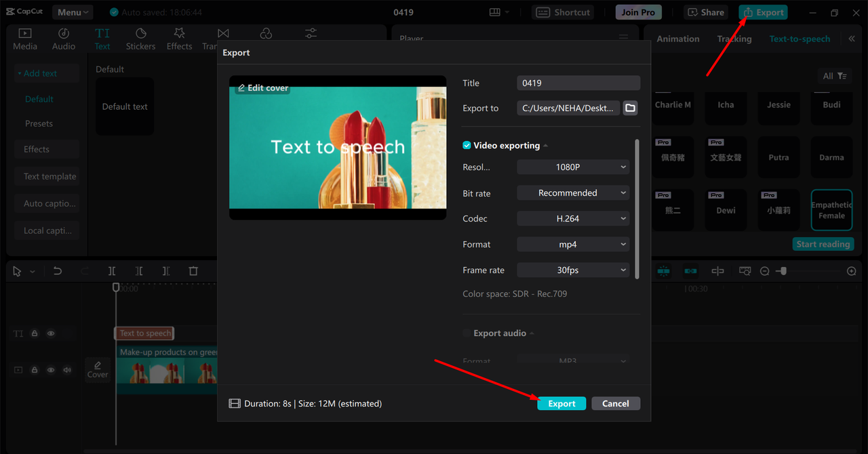Expand the Codec dropdown showing H.264
Screen dimensions: 868x454
click(x=573, y=219)
